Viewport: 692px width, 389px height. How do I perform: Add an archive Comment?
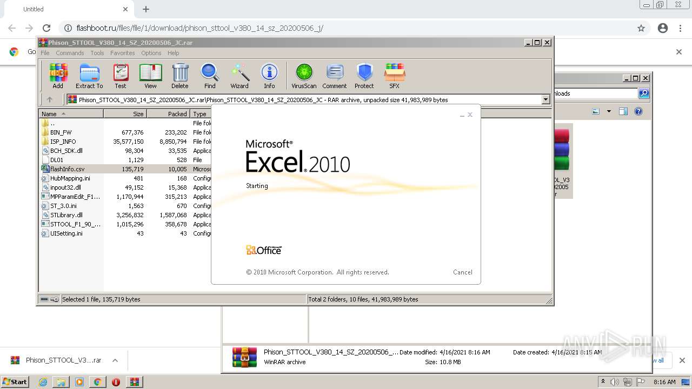(x=335, y=76)
